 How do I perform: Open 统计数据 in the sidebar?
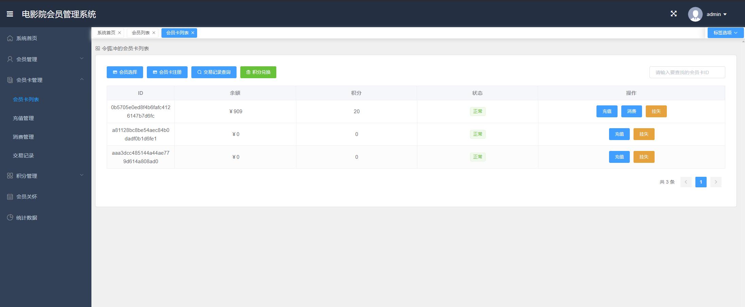click(x=46, y=218)
